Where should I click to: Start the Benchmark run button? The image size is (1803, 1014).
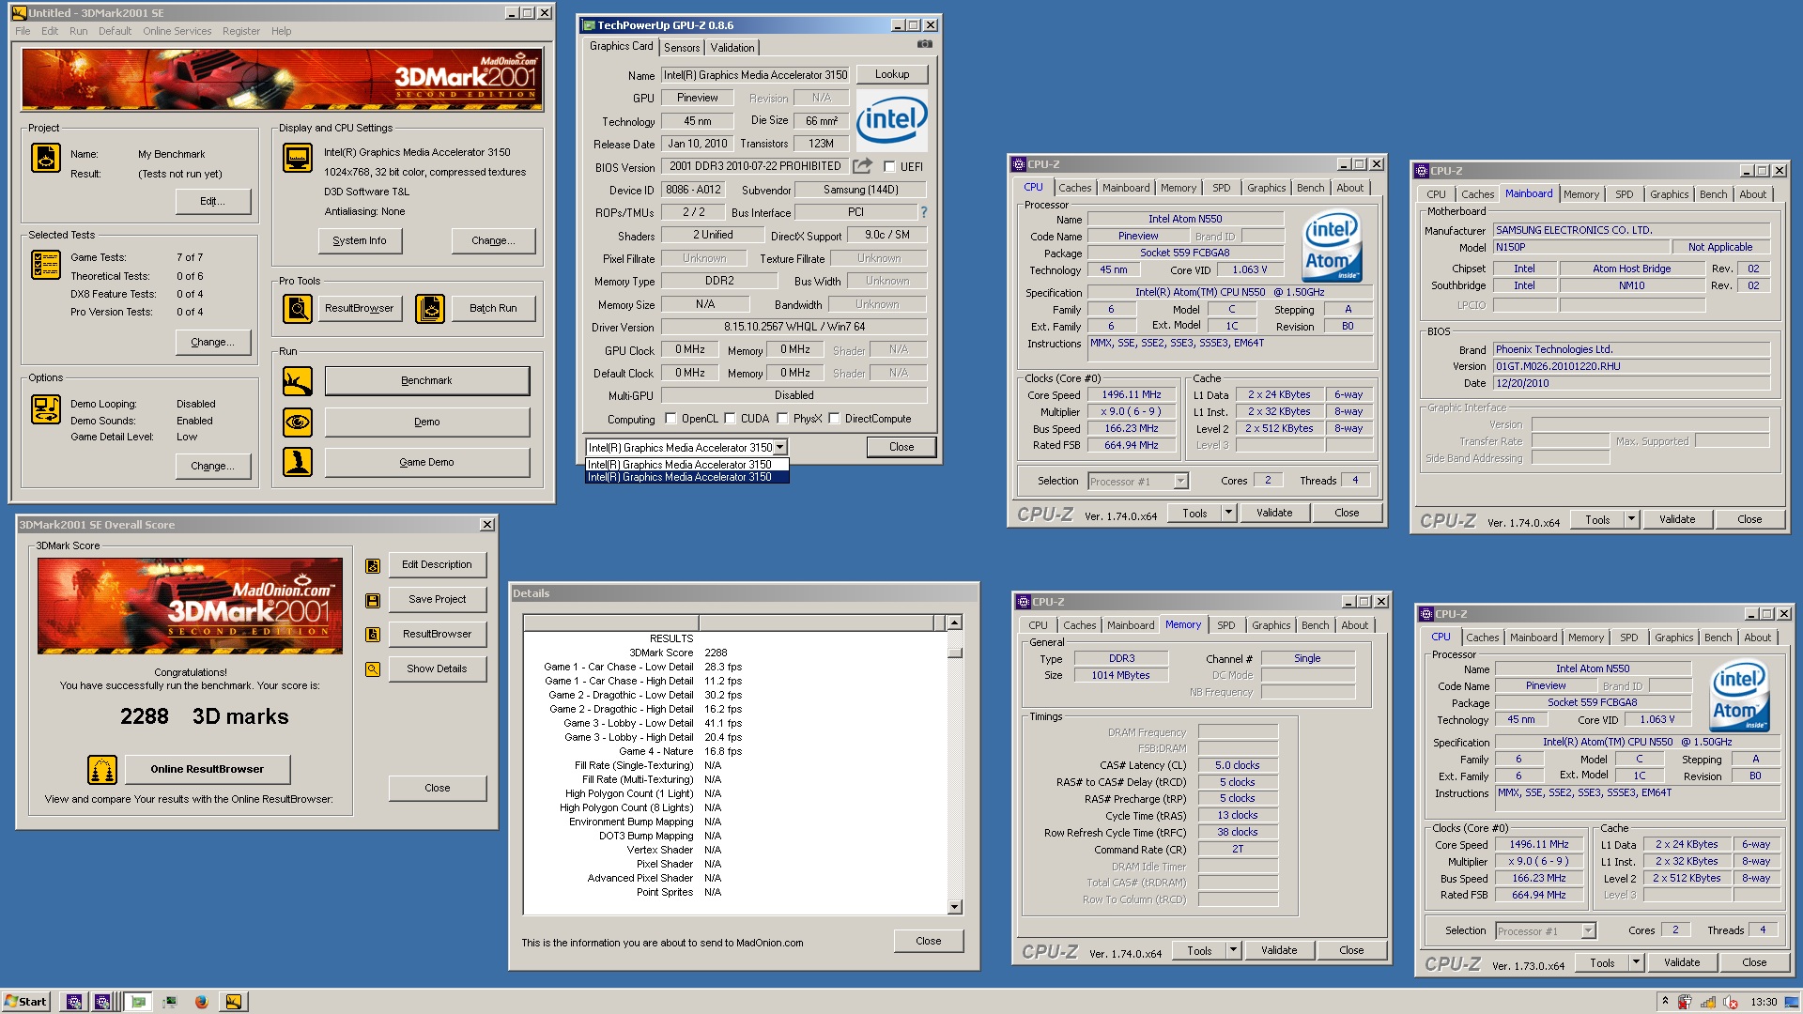point(427,381)
